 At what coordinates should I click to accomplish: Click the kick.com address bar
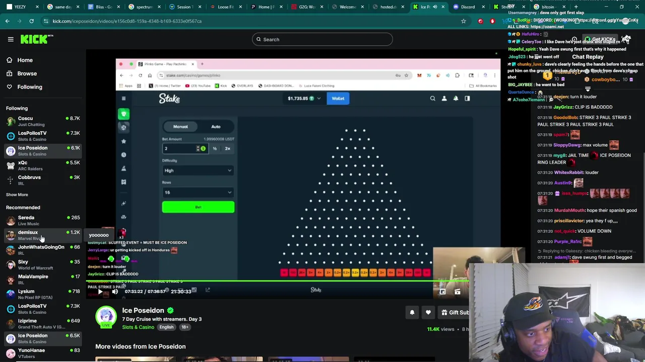252,21
